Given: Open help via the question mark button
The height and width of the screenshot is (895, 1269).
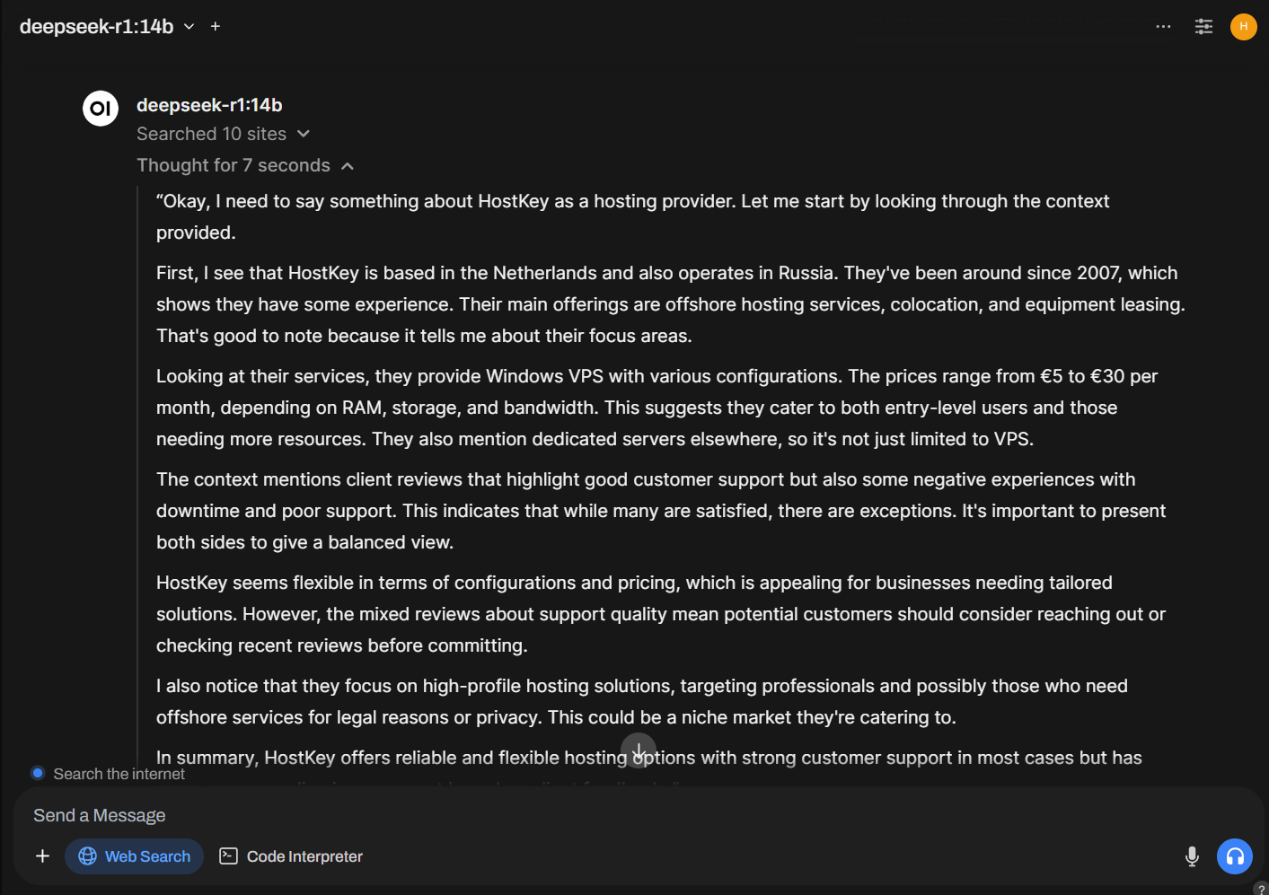Looking at the screenshot, I should pyautogui.click(x=1261, y=890).
